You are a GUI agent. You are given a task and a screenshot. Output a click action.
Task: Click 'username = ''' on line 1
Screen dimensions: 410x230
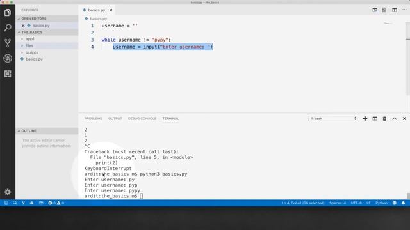(x=120, y=26)
